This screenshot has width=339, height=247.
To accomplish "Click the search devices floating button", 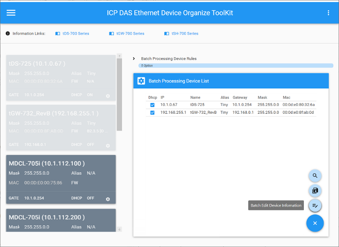I will click(x=315, y=176).
